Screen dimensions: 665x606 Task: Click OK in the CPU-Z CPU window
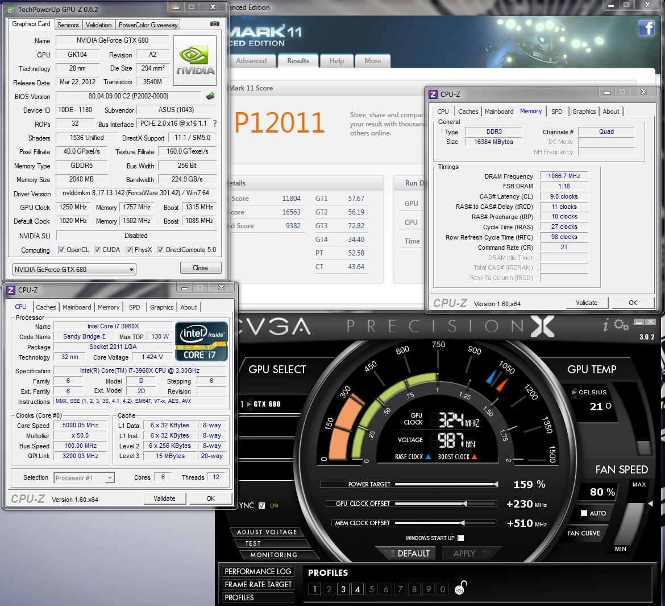click(211, 498)
